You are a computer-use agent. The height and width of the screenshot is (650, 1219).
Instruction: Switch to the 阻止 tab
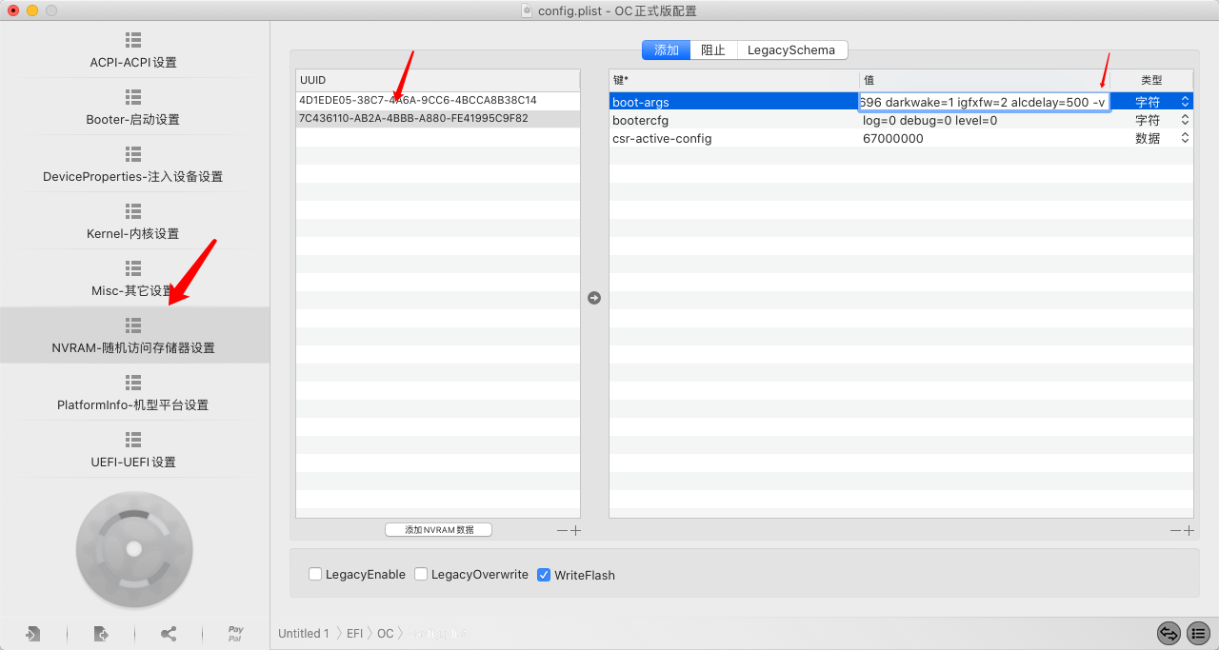713,50
